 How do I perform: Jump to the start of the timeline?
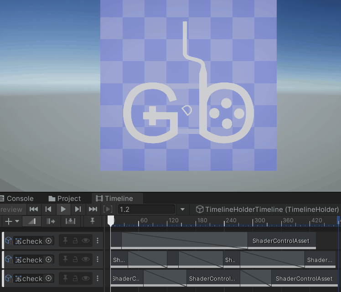34,209
